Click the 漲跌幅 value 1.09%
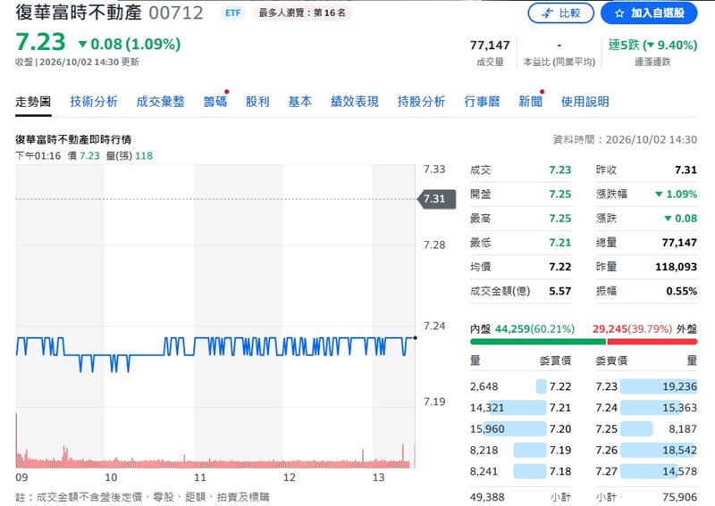The image size is (715, 506). pyautogui.click(x=677, y=194)
